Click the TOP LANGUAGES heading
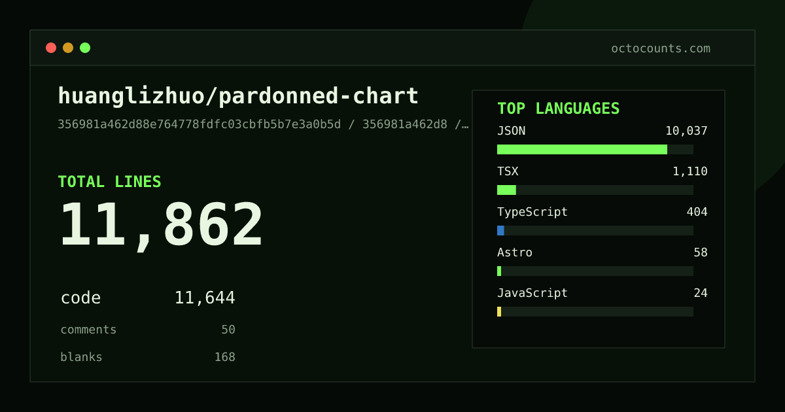 558,109
